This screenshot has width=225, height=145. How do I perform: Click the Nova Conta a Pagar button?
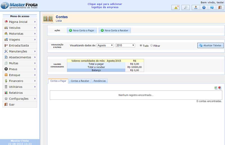pos(82,30)
